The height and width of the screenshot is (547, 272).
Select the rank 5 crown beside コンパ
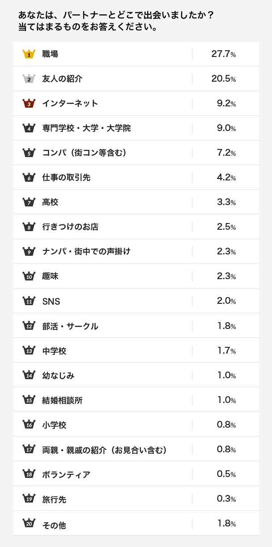coord(29,153)
